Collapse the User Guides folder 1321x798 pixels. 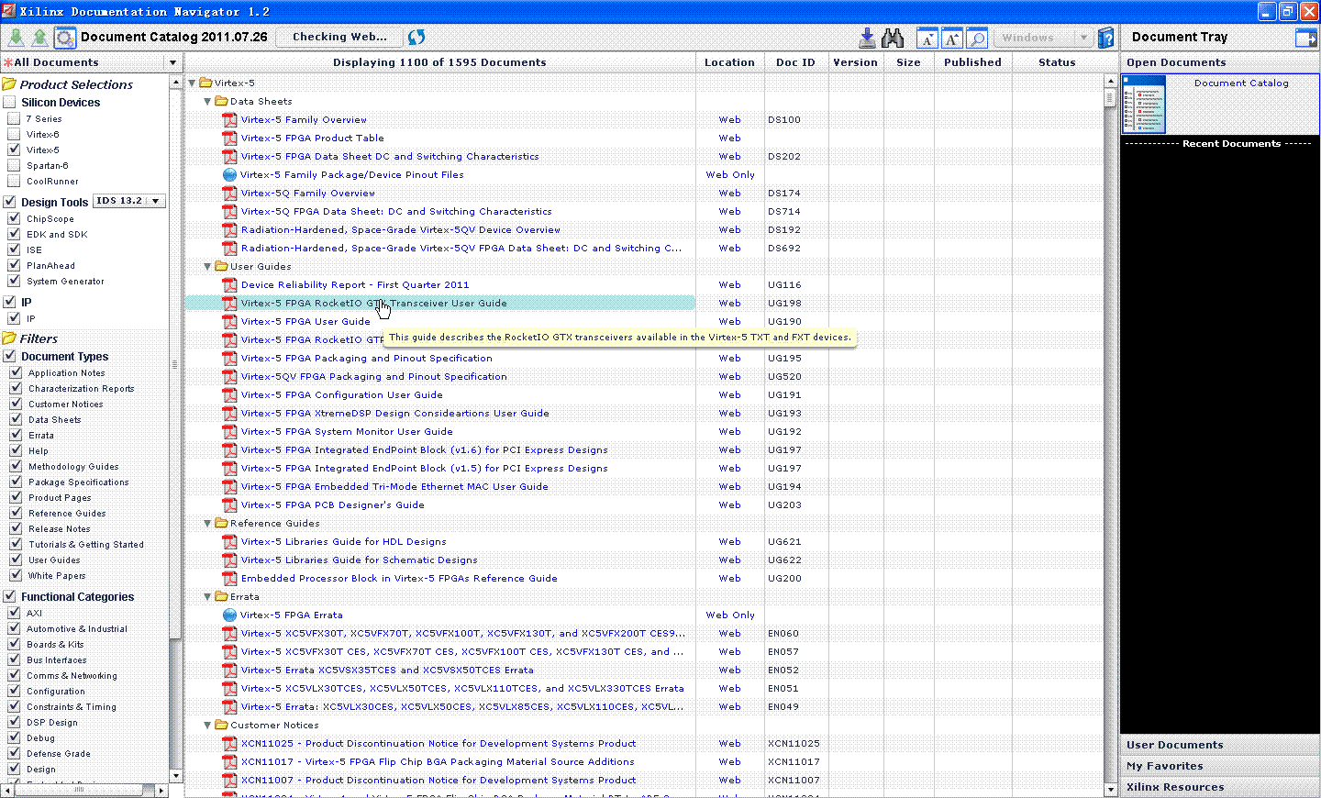[208, 267]
